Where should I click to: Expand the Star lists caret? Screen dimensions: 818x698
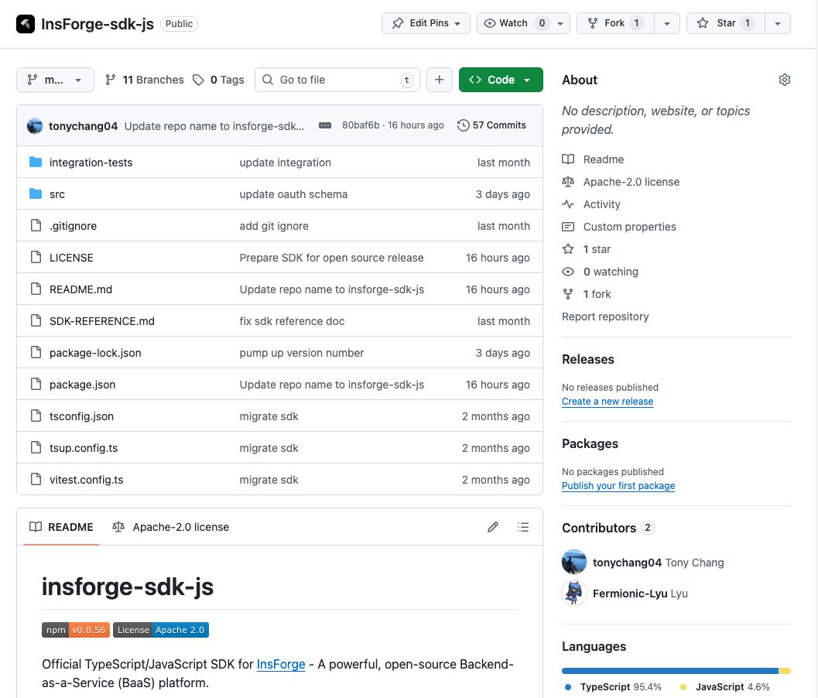[x=777, y=23]
